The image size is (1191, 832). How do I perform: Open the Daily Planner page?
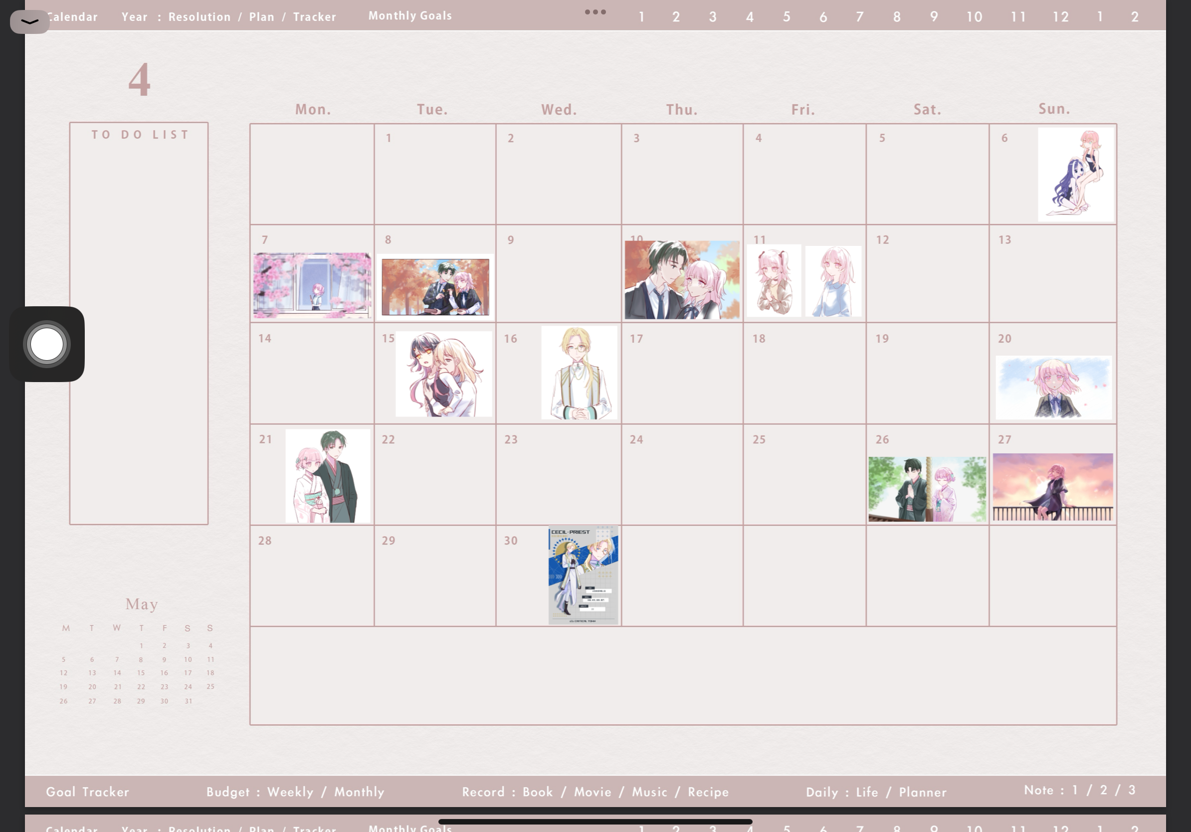(923, 792)
